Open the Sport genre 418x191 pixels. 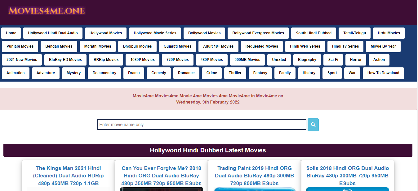[332, 73]
